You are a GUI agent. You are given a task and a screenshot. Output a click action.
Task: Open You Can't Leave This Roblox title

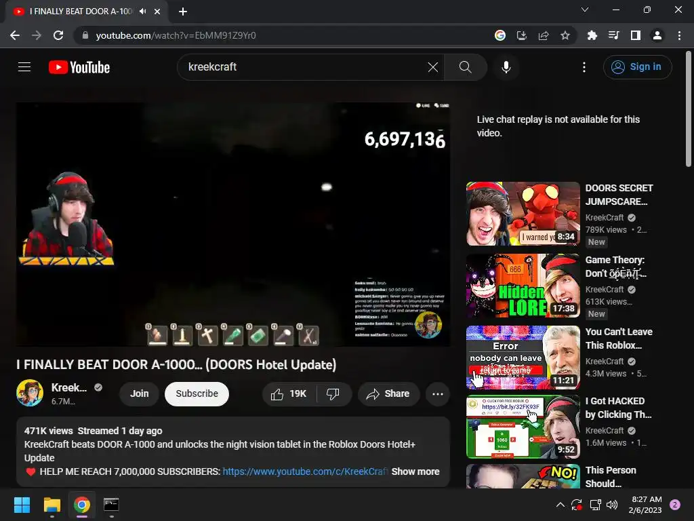click(619, 339)
